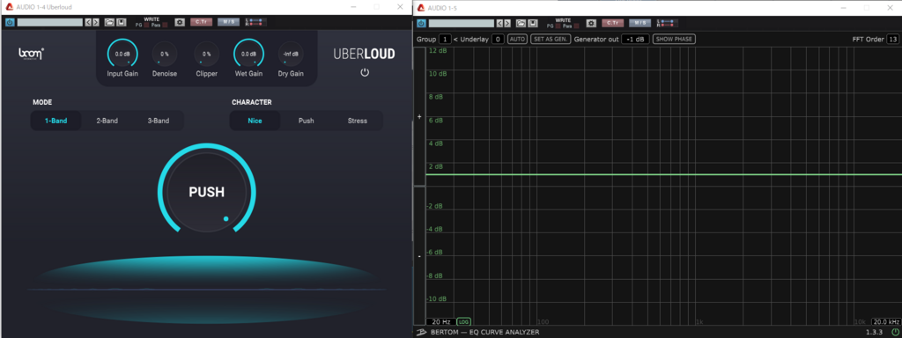Save preset with disk icon in Uberloud
Screen dimensions: 902x338
[122, 22]
